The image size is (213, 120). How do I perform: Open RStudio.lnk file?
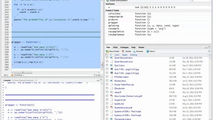[119, 88]
